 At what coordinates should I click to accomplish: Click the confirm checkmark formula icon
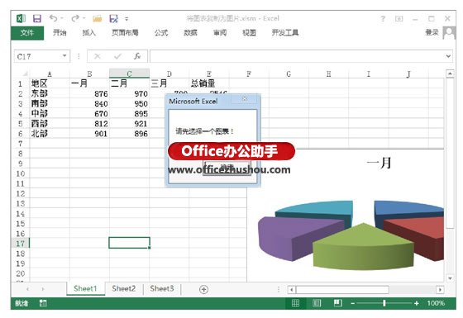[117, 56]
